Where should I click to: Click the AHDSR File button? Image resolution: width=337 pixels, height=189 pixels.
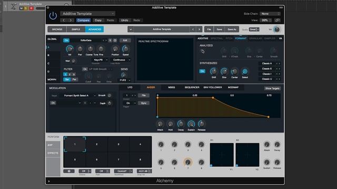point(144,96)
